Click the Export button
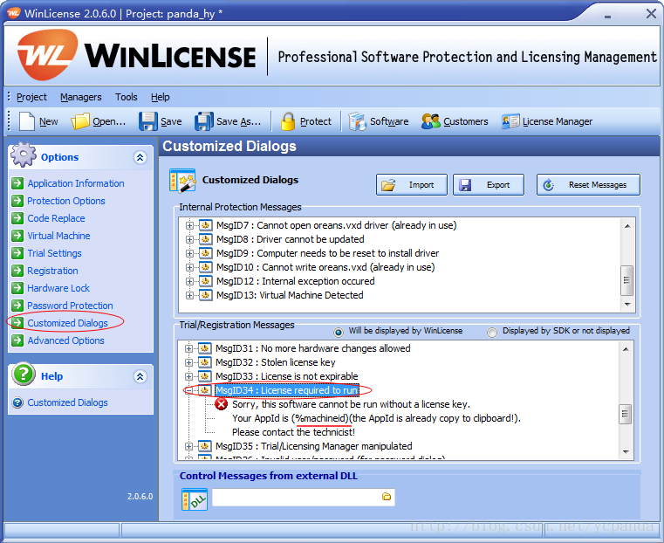Viewport: 664px width, 543px height. pos(489,185)
